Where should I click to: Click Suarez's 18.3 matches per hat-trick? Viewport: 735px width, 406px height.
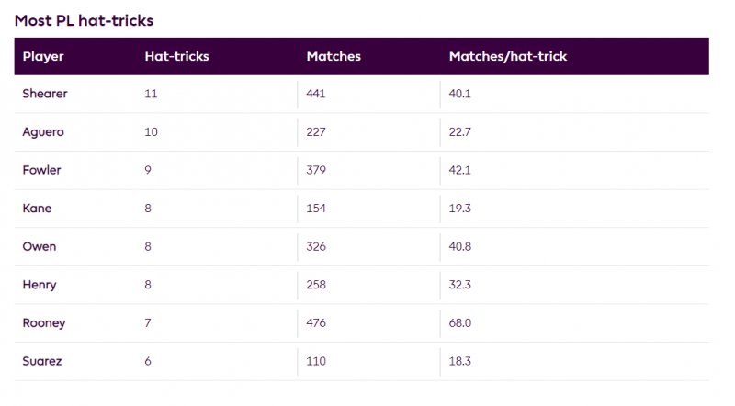point(460,361)
